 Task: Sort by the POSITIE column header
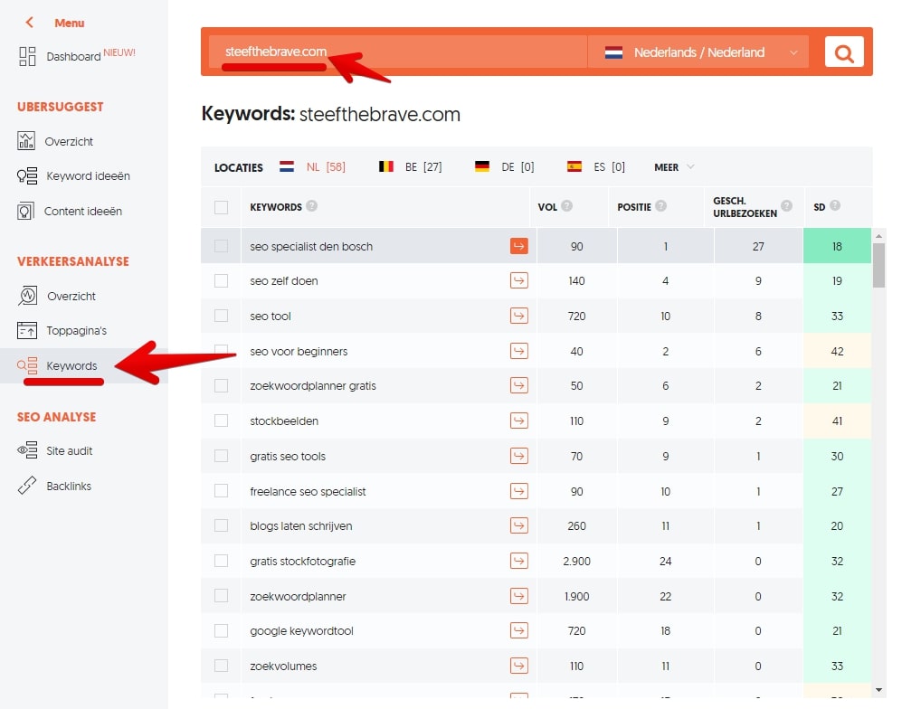point(634,207)
